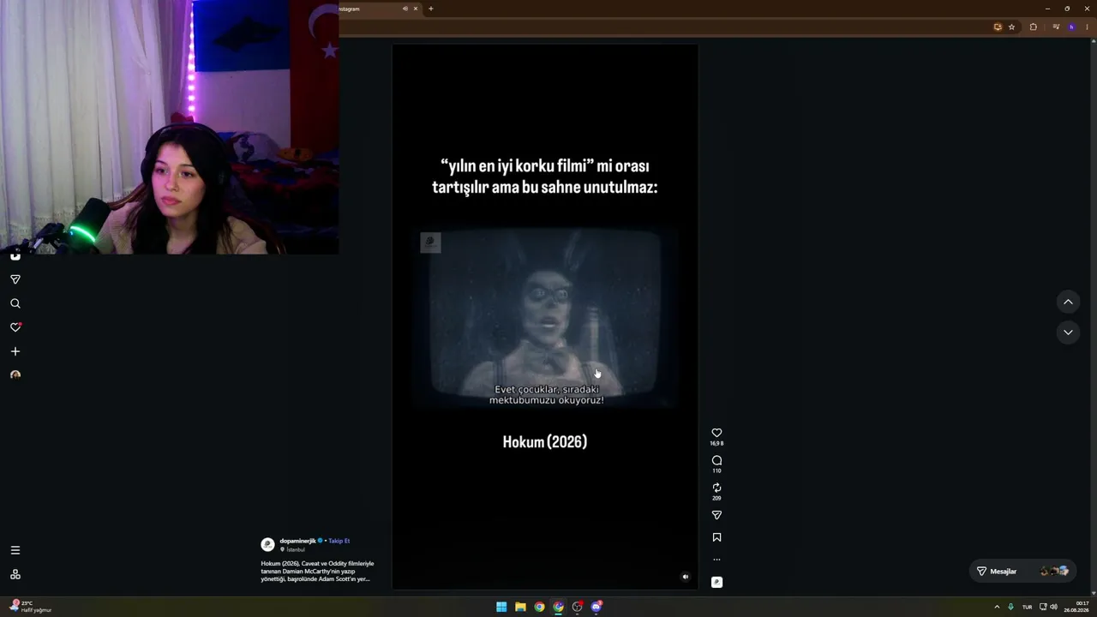1097x617 pixels.
Task: Open the taskbar volume control
Action: pos(1053,607)
